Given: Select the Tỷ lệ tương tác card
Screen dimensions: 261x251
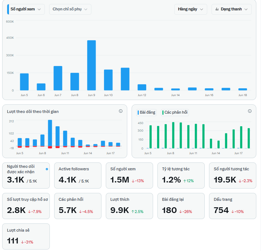Looking at the screenshot, I should tap(181, 175).
